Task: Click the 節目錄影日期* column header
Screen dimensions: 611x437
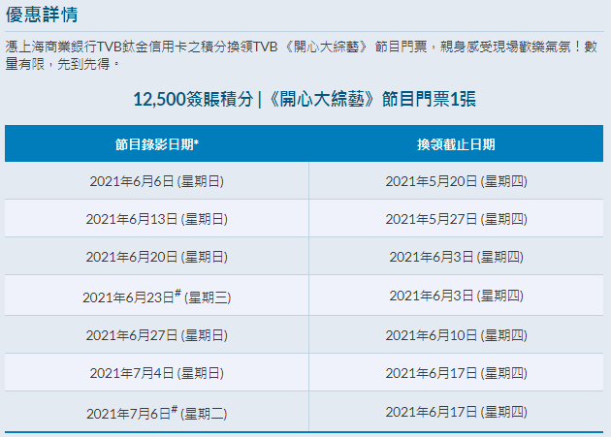Action: coord(157,144)
